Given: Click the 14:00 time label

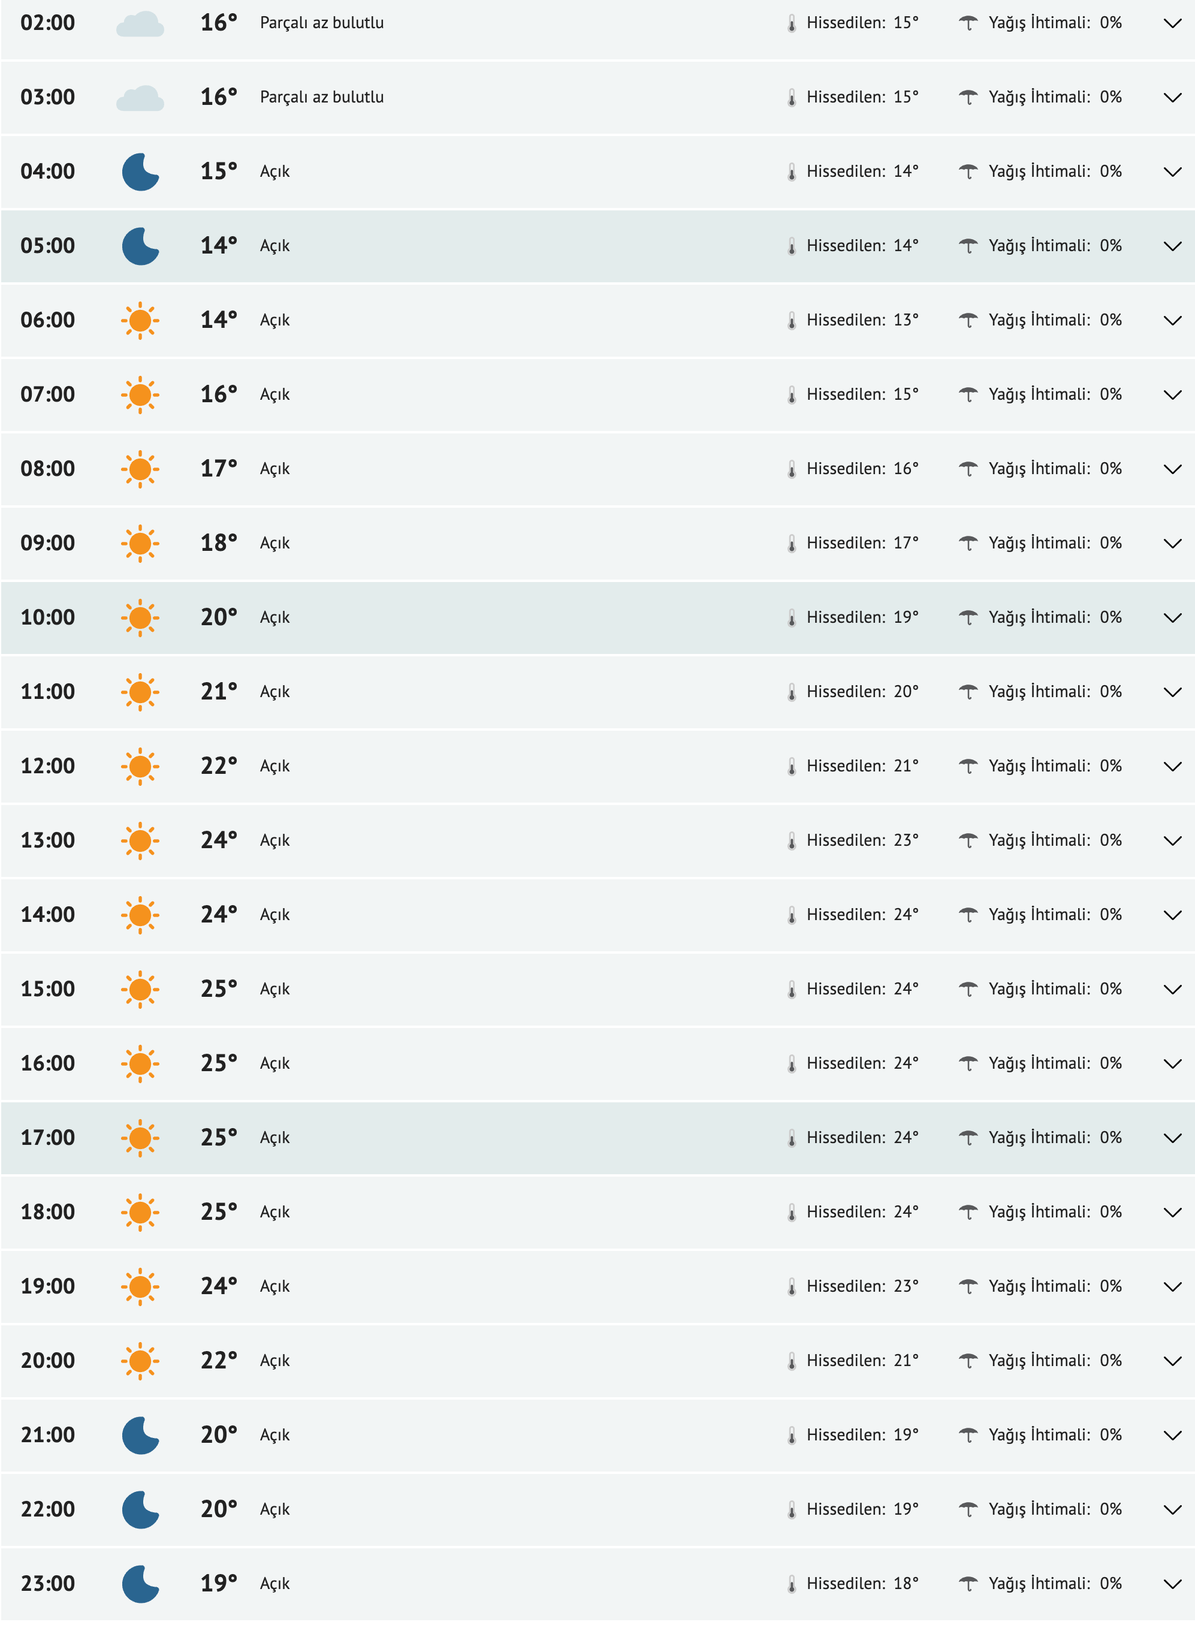Looking at the screenshot, I should [x=48, y=915].
